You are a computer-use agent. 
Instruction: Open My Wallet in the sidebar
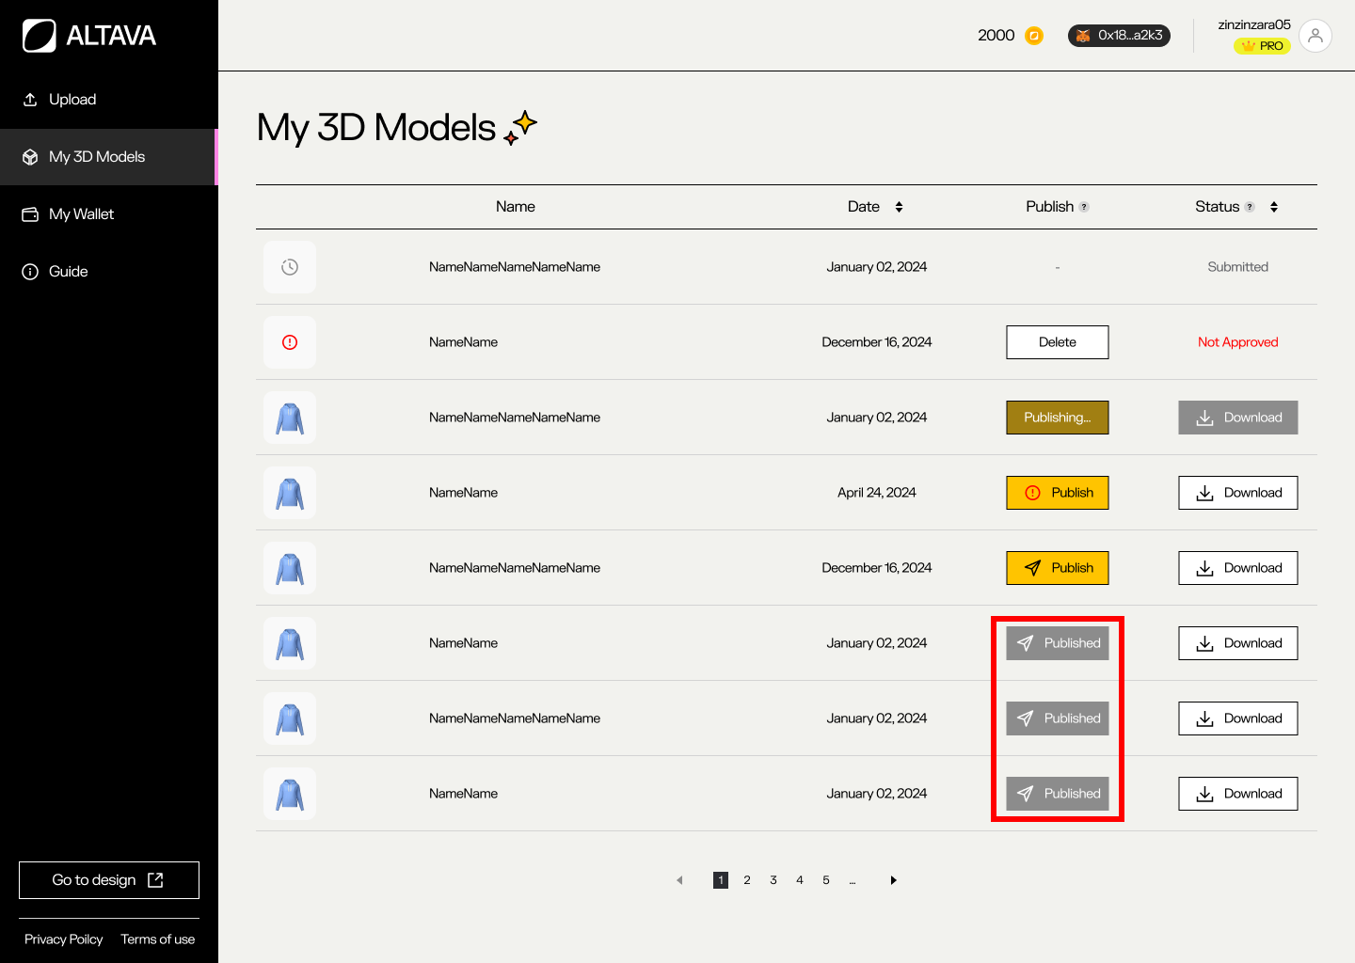point(81,214)
